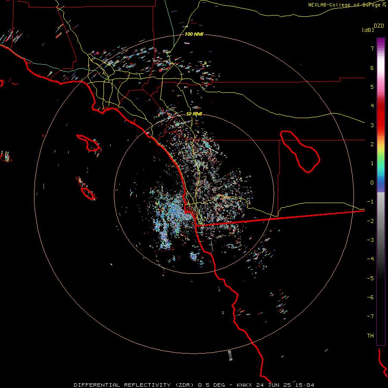This screenshot has height=388, width=388.
Task: Click the -4 value on color scale
Action: (x=370, y=259)
